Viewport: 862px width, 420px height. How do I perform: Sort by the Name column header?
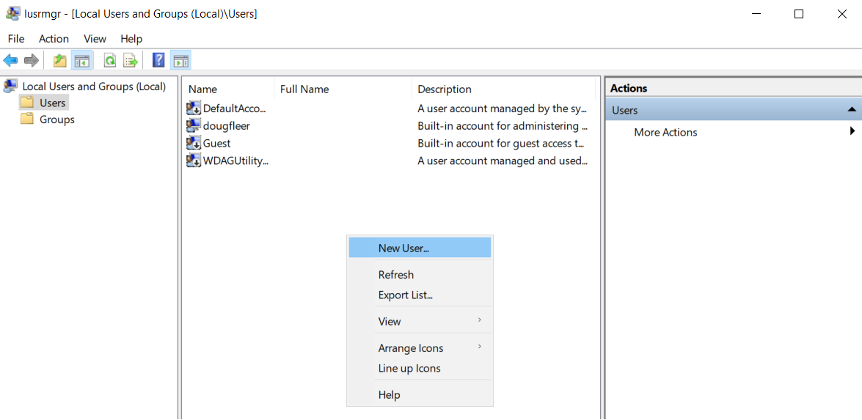point(229,89)
